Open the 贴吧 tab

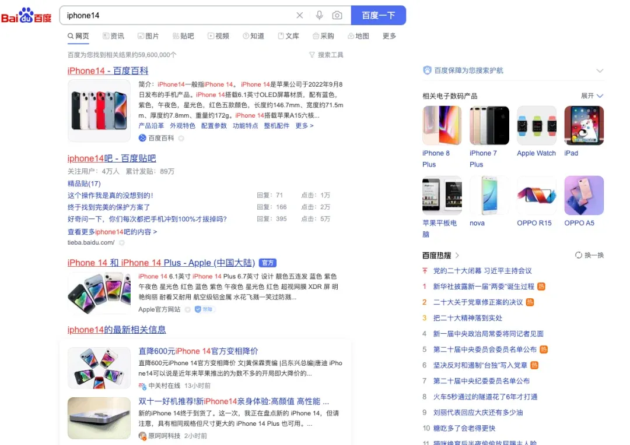pyautogui.click(x=183, y=36)
